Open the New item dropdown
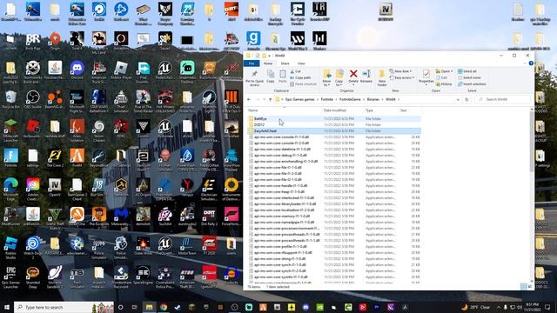Image resolution: width=557 pixels, height=313 pixels. click(x=400, y=71)
